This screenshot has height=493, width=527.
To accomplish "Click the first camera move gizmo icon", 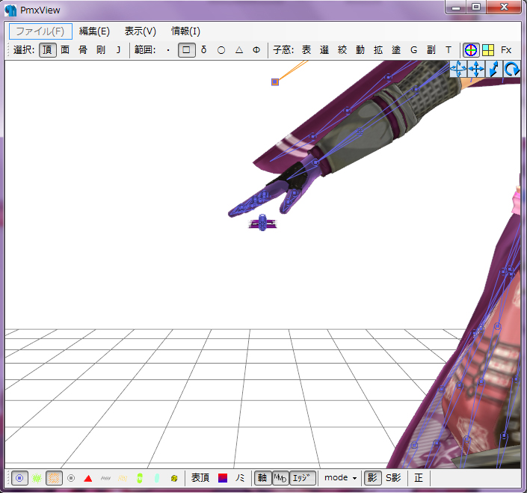I will 458,70.
